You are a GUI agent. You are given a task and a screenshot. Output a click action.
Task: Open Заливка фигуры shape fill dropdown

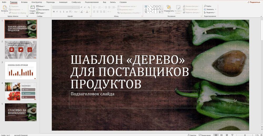coord(191,6)
